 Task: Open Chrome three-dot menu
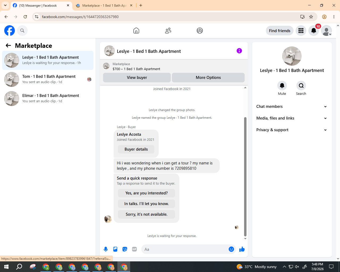click(334, 17)
